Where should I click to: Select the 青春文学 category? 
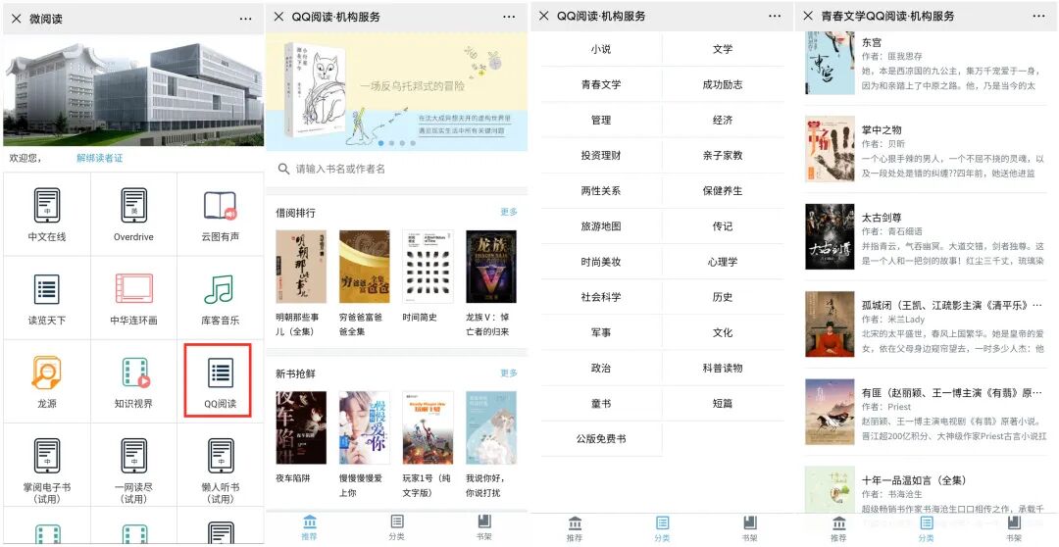tap(601, 84)
